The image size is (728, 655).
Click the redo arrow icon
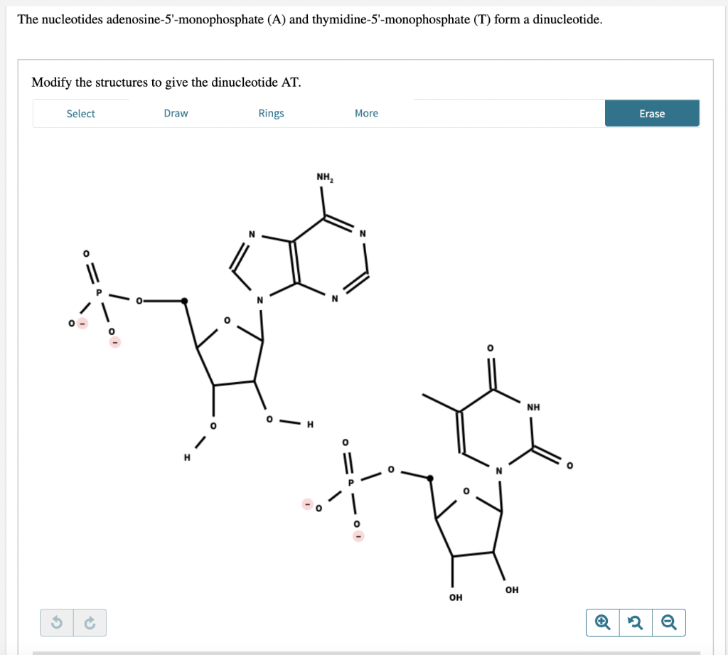(x=90, y=622)
